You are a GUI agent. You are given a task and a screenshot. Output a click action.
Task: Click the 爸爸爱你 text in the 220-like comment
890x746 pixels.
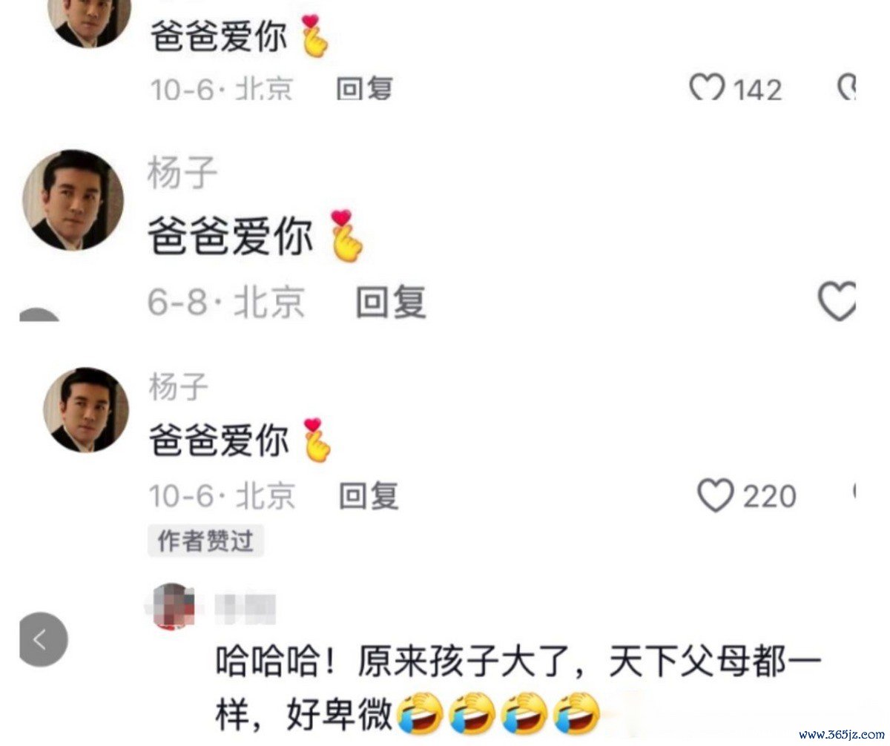tap(219, 442)
